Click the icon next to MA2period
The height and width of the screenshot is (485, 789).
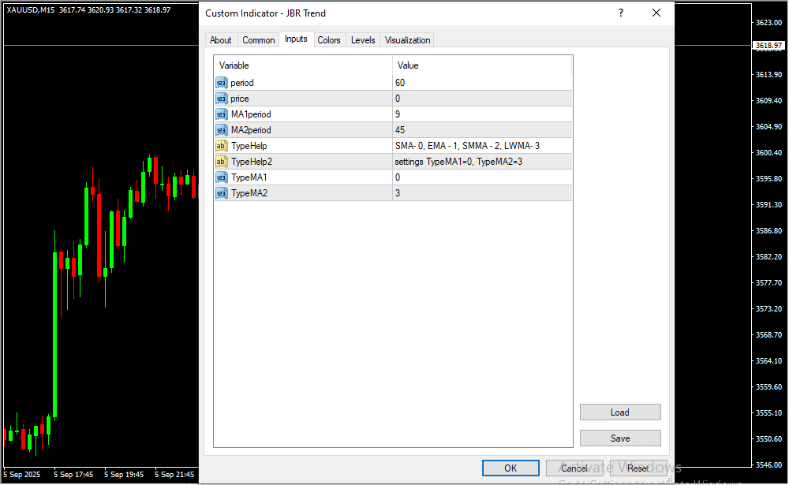[x=221, y=130]
